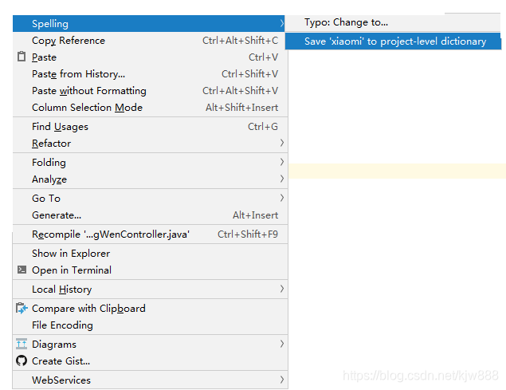Image resolution: width=506 pixels, height=390 pixels.
Task: Expand the Local History submenu arrow
Action: tap(282, 289)
